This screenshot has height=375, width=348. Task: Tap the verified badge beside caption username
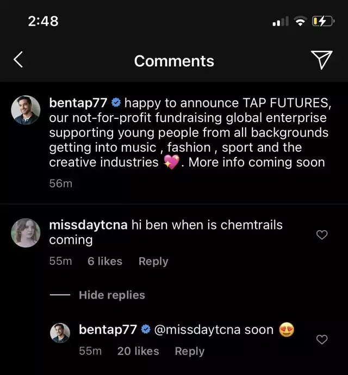116,103
